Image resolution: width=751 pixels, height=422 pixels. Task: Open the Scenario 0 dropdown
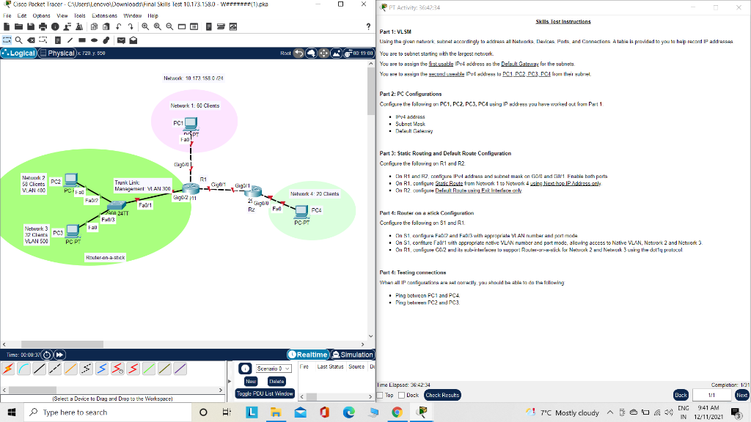click(x=273, y=369)
